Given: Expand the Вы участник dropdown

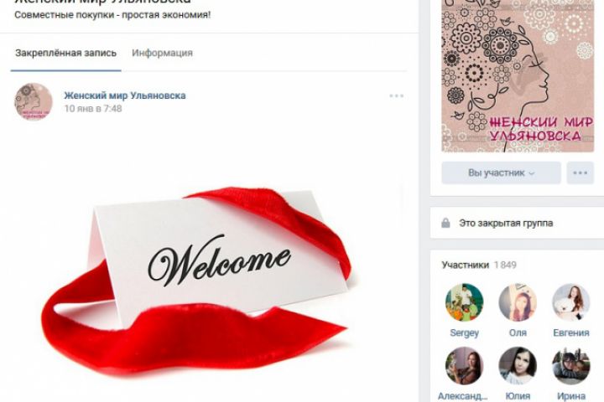Looking at the screenshot, I should [x=501, y=173].
